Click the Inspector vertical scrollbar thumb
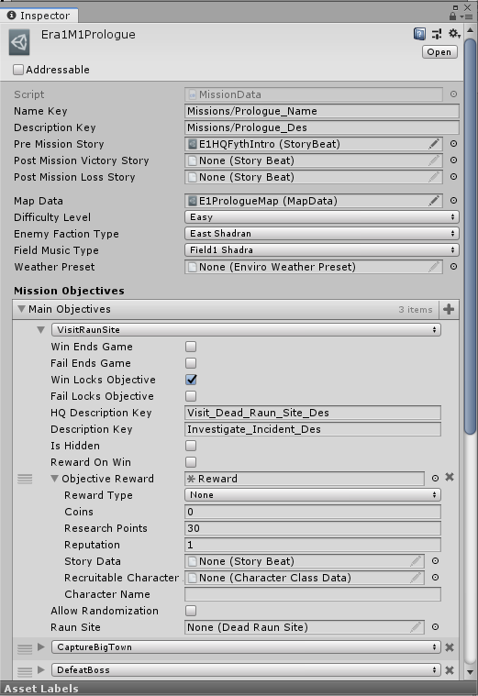Image resolution: width=478 pixels, height=696 pixels. tap(470, 236)
